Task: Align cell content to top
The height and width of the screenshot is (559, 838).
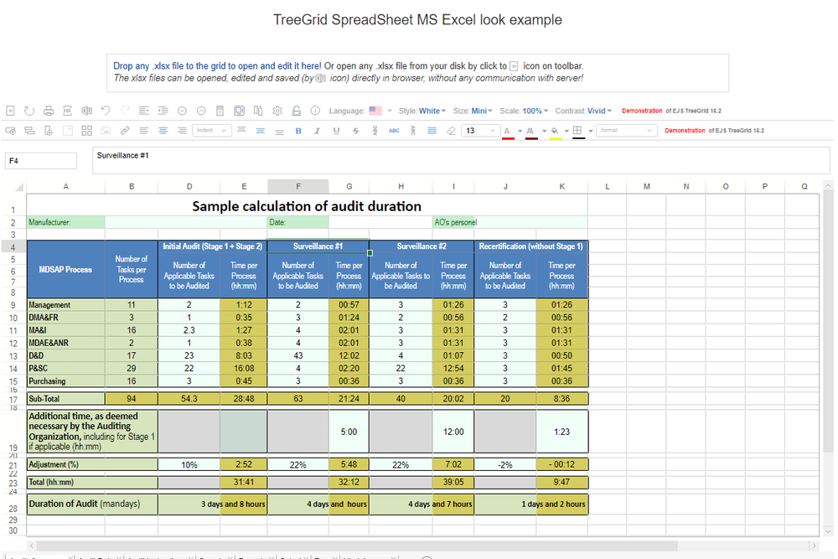Action: point(241,131)
